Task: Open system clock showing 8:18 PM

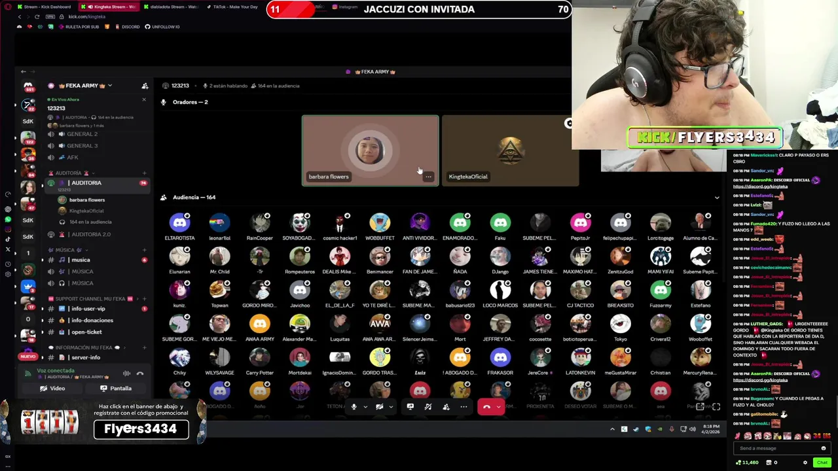Action: pyautogui.click(x=711, y=429)
